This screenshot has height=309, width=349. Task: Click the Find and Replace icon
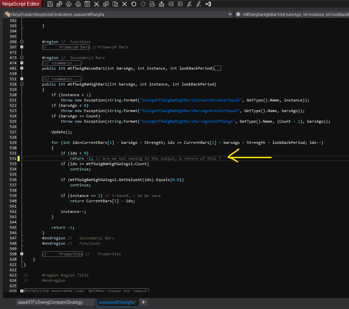[152, 4]
